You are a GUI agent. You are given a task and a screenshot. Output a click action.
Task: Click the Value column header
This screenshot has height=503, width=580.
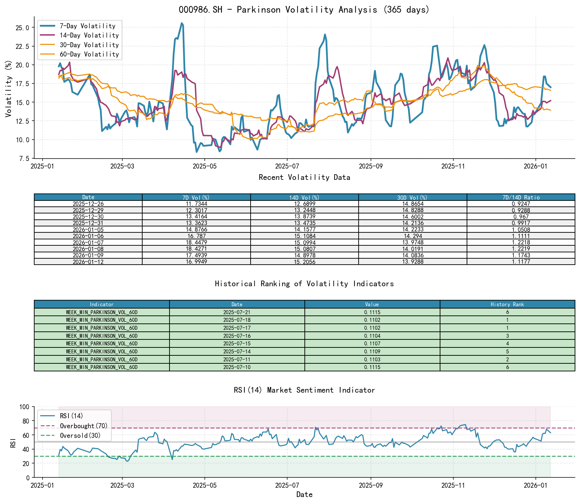click(372, 305)
